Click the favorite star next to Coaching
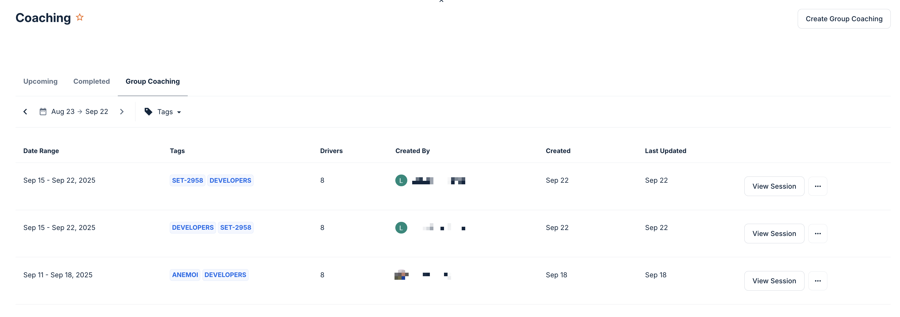900x317 pixels. pyautogui.click(x=80, y=17)
